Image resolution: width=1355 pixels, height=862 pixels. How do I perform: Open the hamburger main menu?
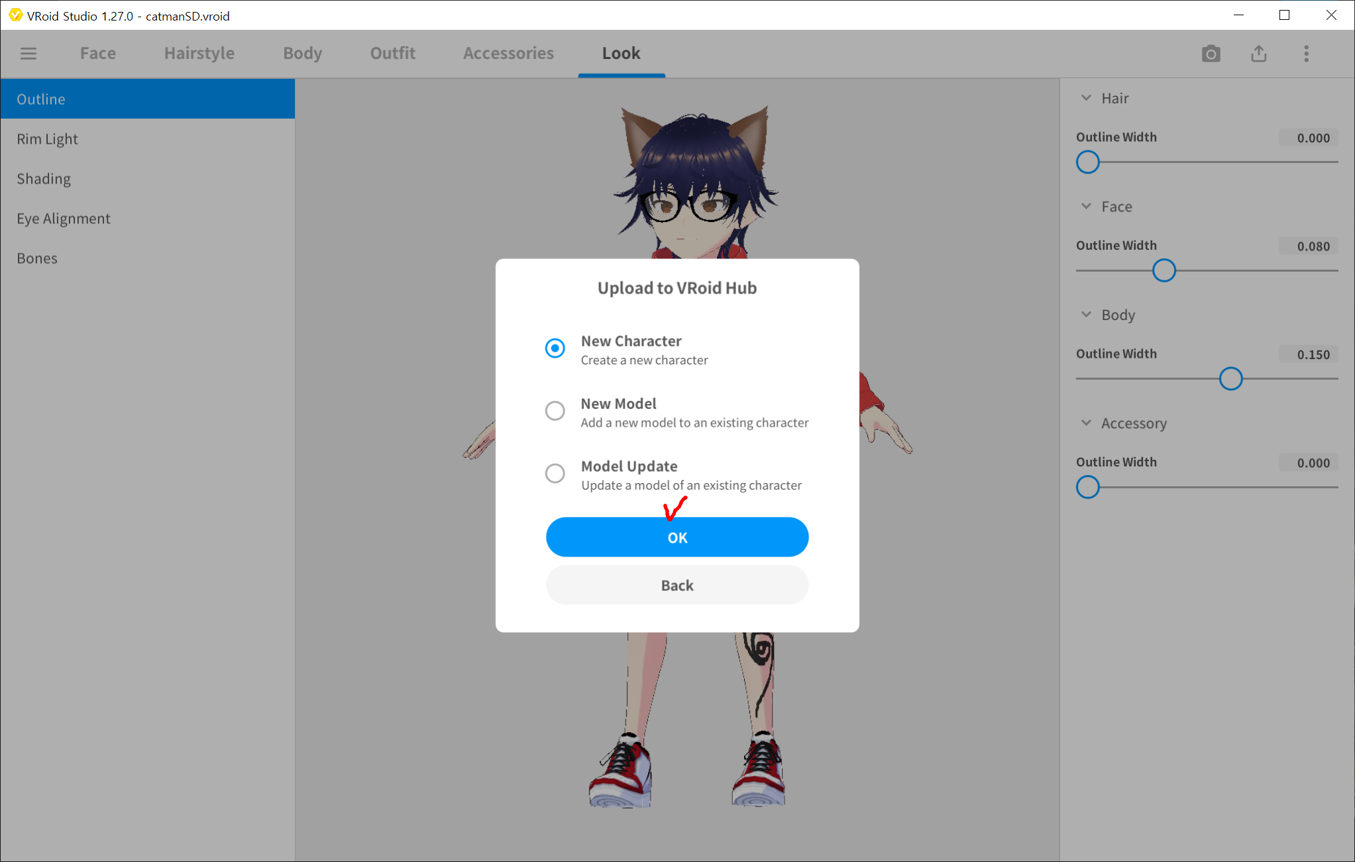pos(28,54)
